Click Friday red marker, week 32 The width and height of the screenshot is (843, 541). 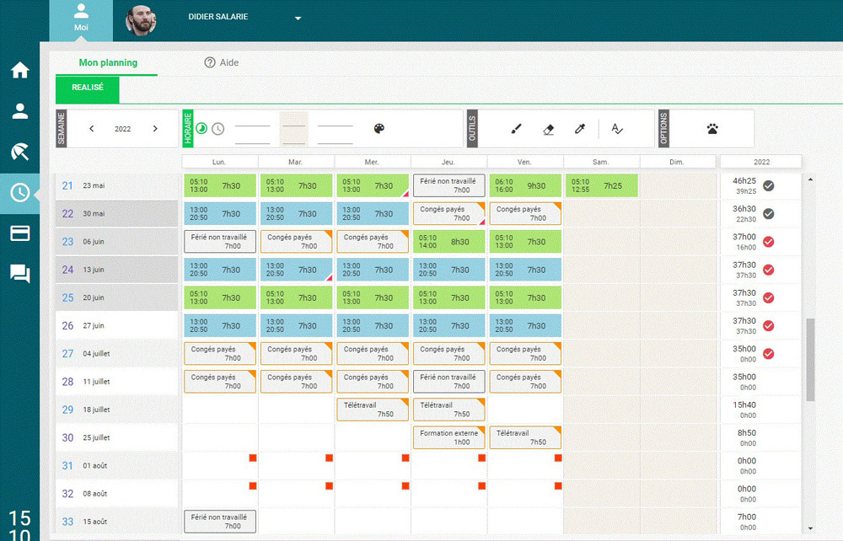point(558,485)
